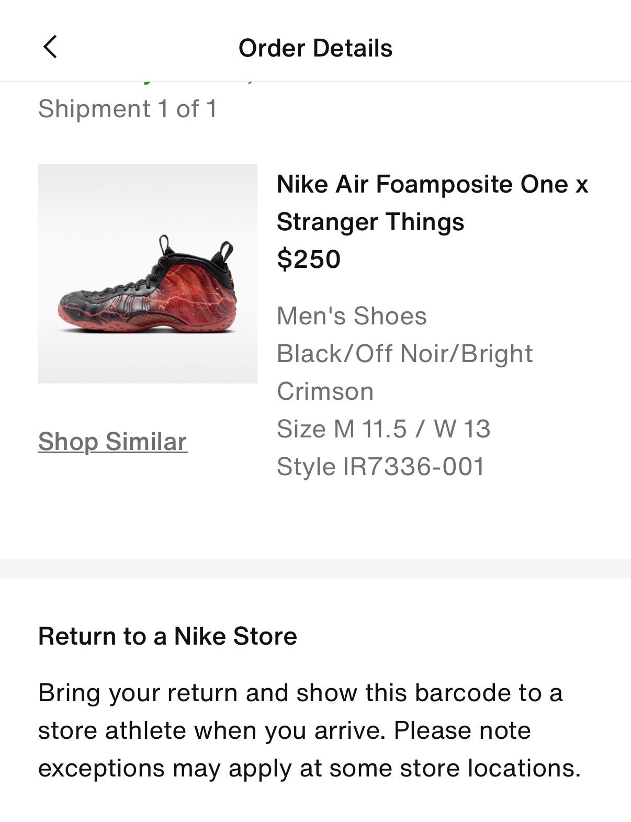Tap the exceptions may apply text line
The width and height of the screenshot is (631, 822).
(309, 768)
